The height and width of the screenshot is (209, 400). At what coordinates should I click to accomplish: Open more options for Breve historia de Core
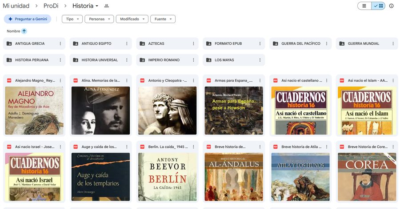point(393,147)
